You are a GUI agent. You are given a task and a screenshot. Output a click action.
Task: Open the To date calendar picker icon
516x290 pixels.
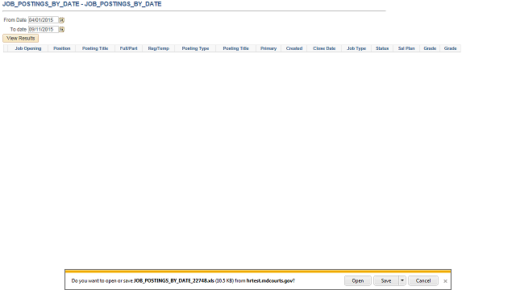(x=61, y=29)
